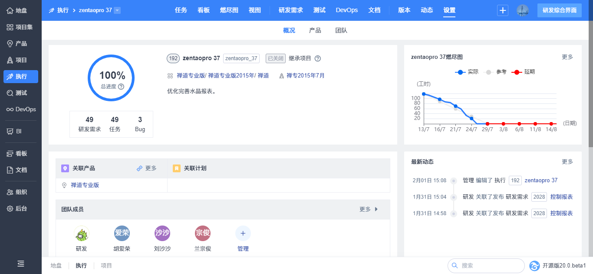Collapse the left sidebar menu
The image size is (593, 274).
pos(21,263)
